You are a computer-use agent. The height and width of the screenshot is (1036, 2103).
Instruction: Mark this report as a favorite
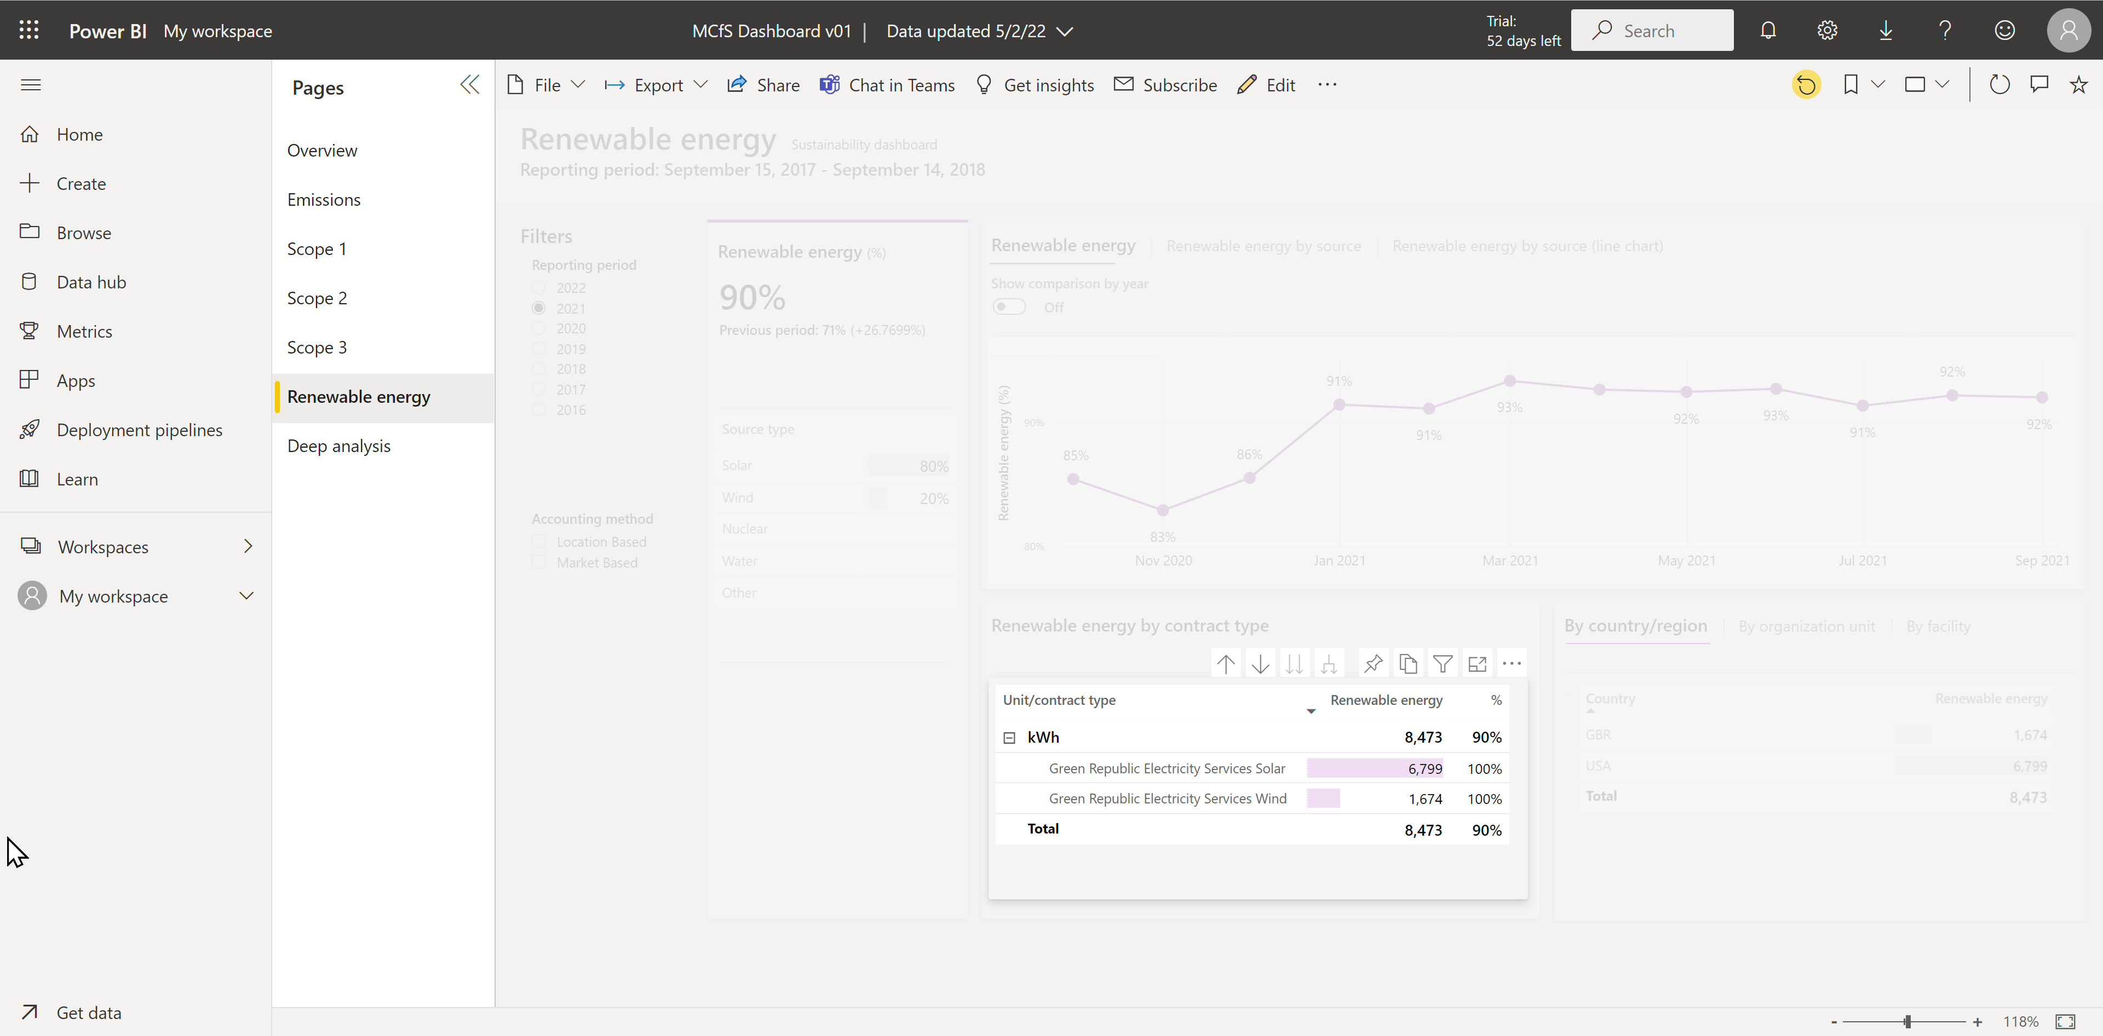(2078, 84)
